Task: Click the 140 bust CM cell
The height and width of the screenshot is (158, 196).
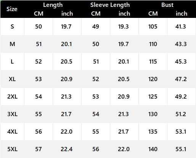Action: coord(153,149)
